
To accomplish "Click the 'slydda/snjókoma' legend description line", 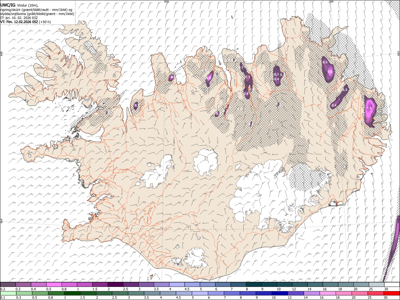I will click(x=37, y=14).
